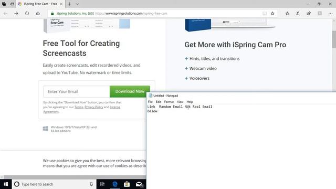This screenshot has width=336, height=189.
Task: Click the word Below in Notepad
Action: [152, 111]
